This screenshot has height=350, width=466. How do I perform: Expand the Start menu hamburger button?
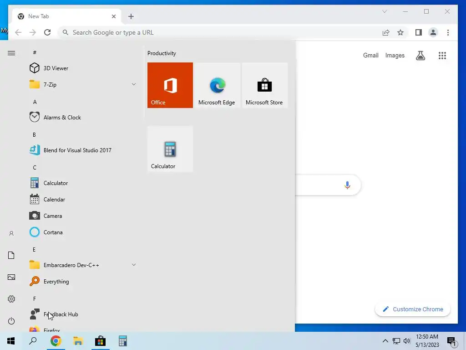[x=11, y=53]
